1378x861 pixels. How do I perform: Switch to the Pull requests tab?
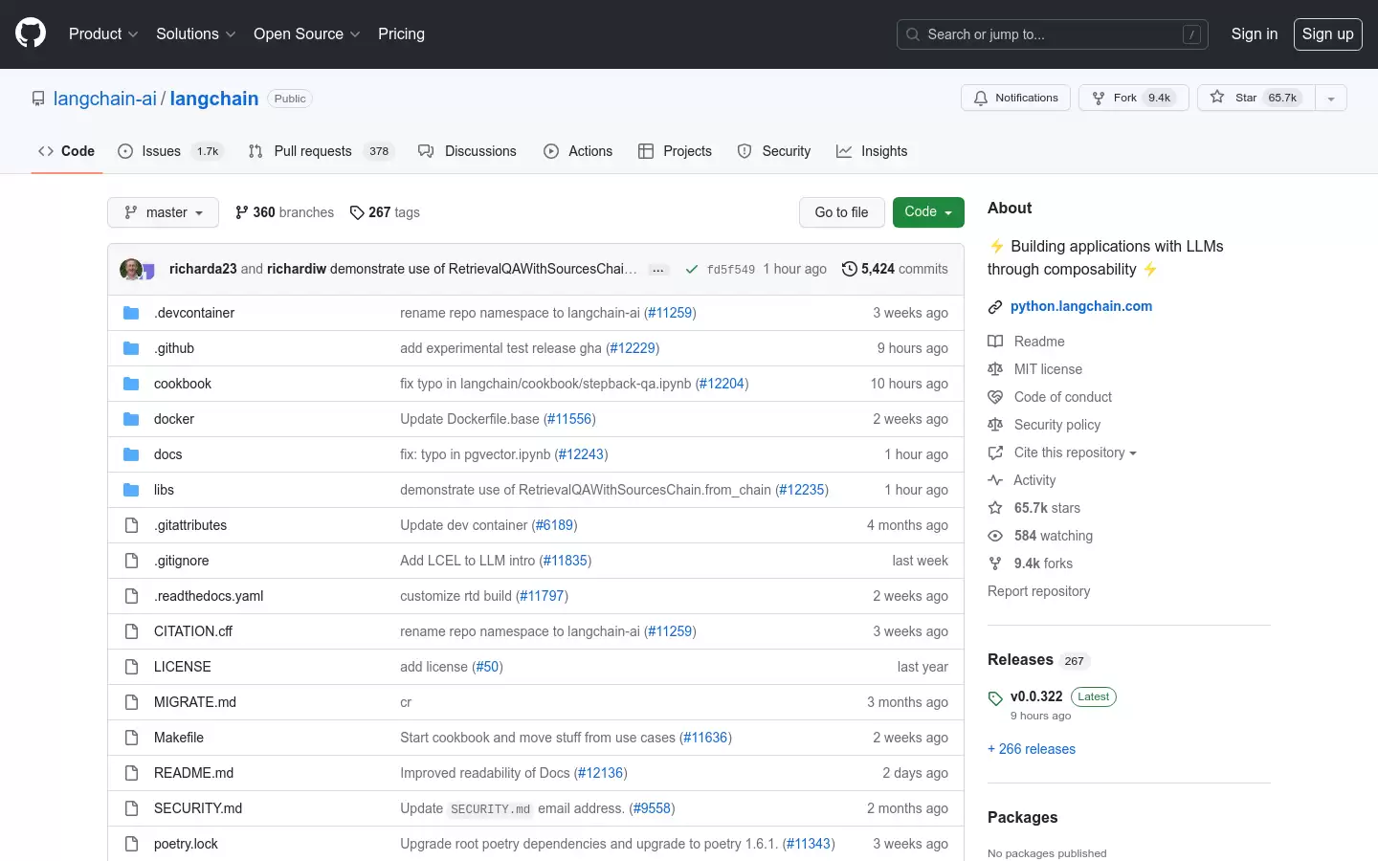tap(321, 151)
